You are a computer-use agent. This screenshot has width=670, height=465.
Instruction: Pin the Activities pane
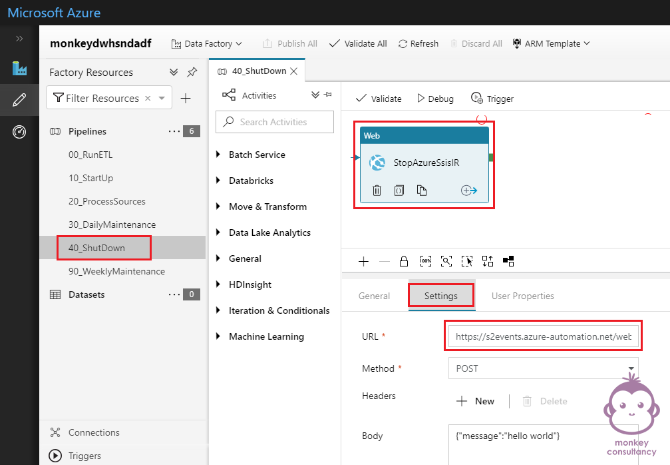(328, 95)
